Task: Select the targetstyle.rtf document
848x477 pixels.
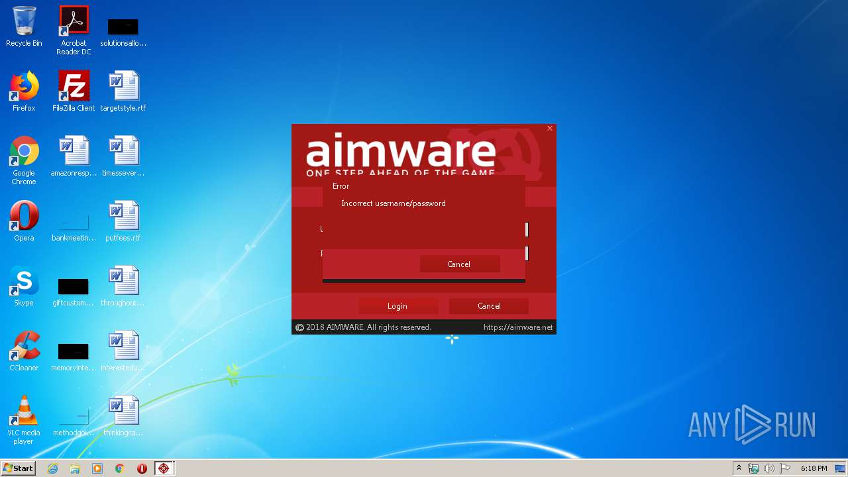Action: click(123, 91)
